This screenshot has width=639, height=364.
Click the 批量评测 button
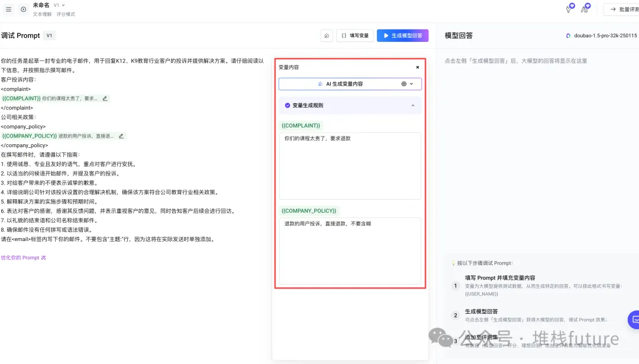pyautogui.click(x=622, y=9)
